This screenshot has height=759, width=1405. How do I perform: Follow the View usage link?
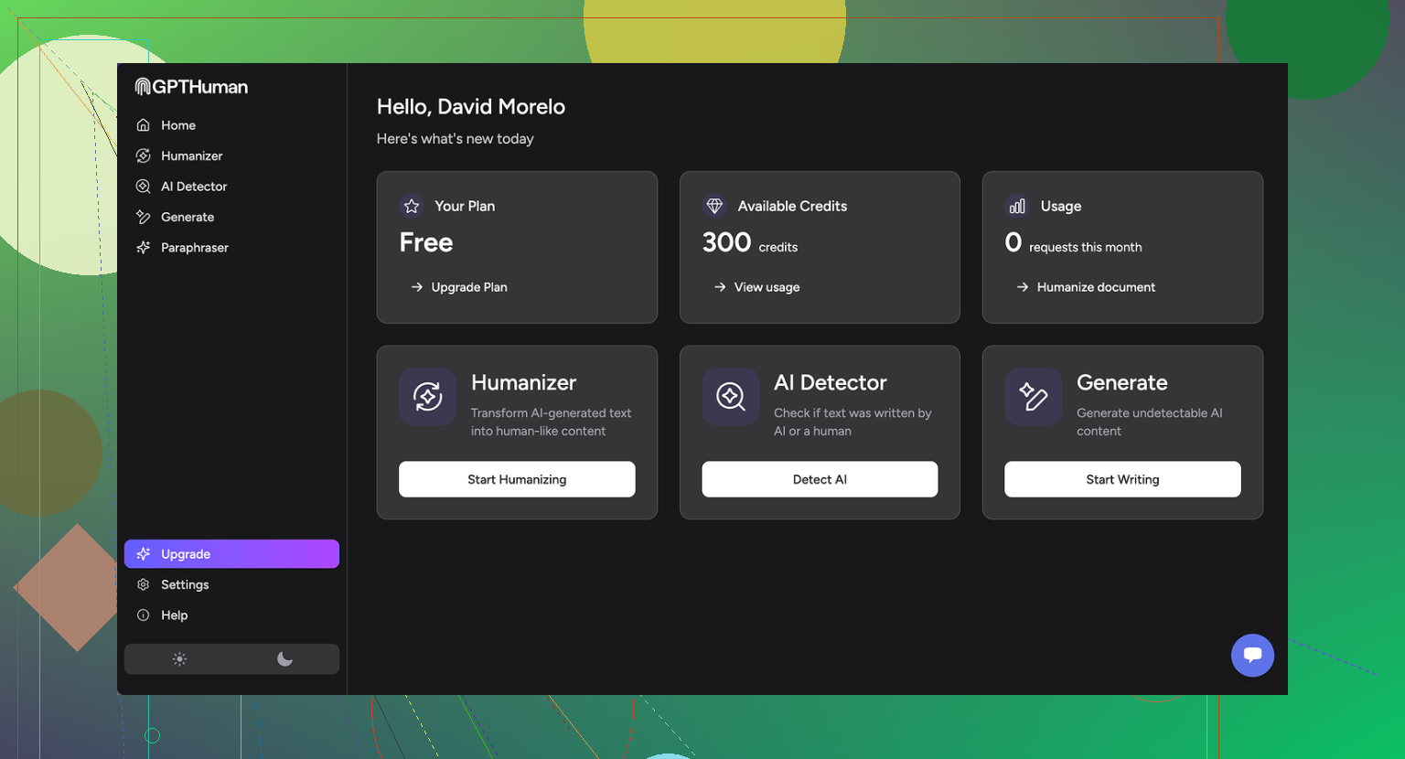click(x=766, y=287)
